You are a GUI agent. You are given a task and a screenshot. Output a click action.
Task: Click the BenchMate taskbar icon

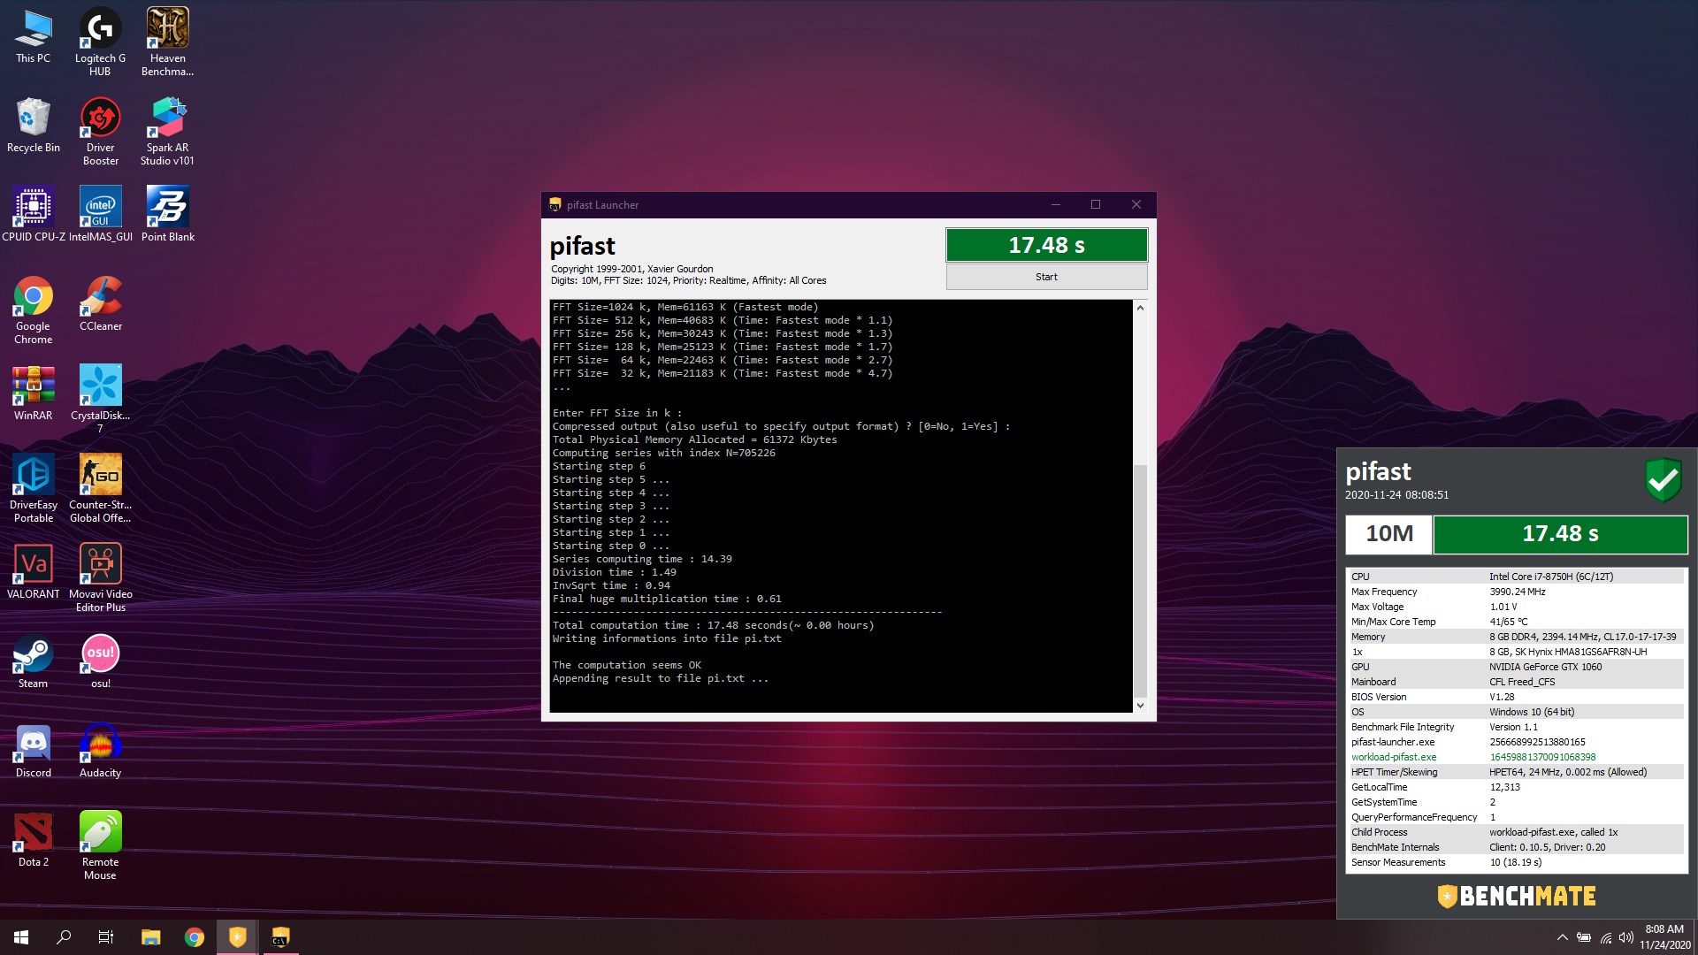click(x=237, y=937)
